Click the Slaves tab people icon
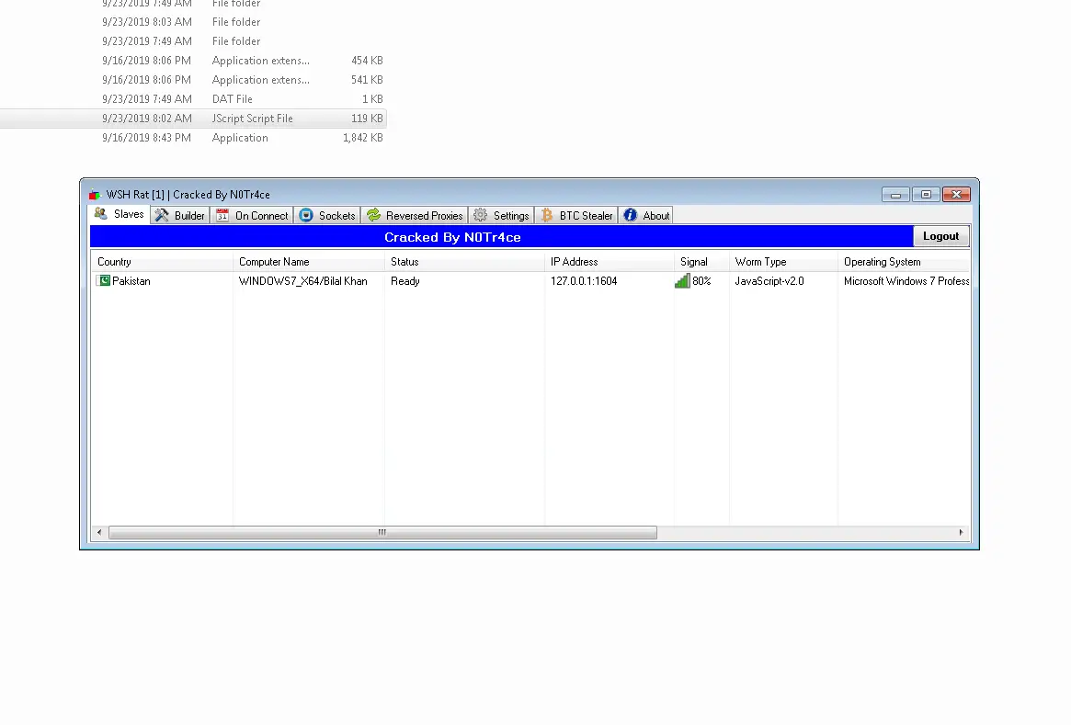1071x725 pixels. coord(100,213)
